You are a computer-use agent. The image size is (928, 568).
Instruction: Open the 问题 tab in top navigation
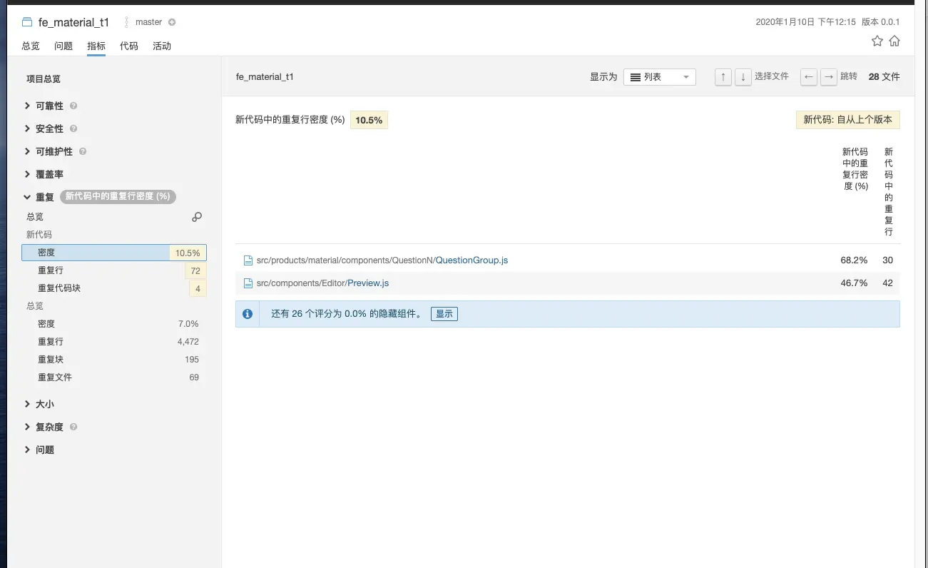(x=63, y=46)
